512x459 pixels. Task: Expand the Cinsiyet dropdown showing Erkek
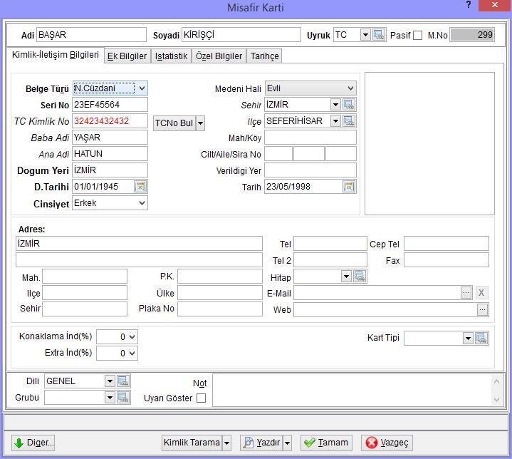point(142,203)
